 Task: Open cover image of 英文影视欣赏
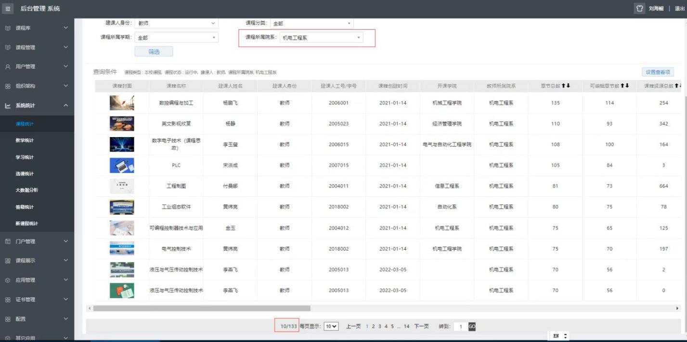(122, 124)
